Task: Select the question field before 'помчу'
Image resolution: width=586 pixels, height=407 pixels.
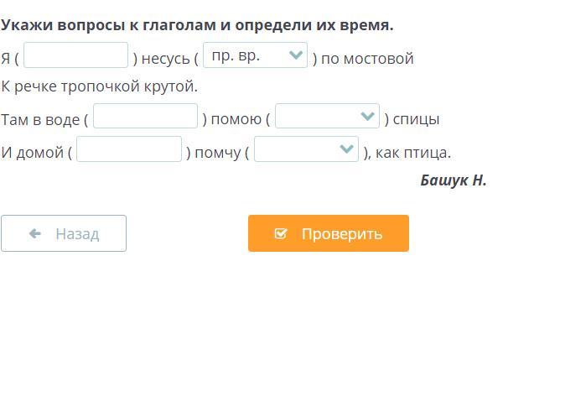Action: tap(129, 150)
